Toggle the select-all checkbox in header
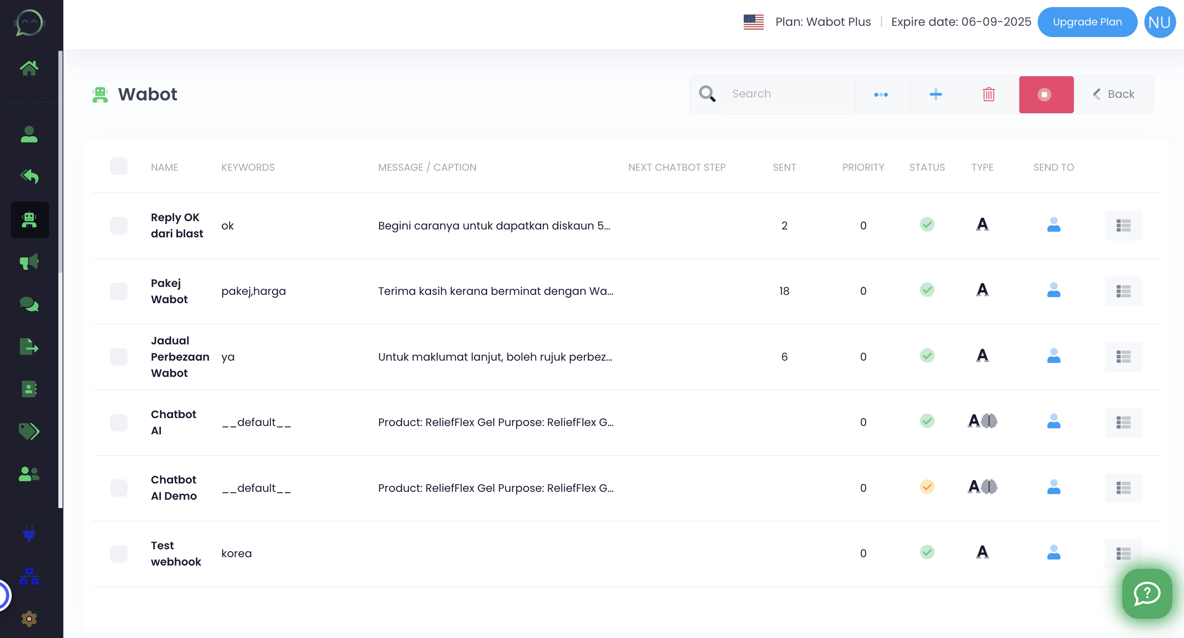1184x638 pixels. pyautogui.click(x=118, y=167)
